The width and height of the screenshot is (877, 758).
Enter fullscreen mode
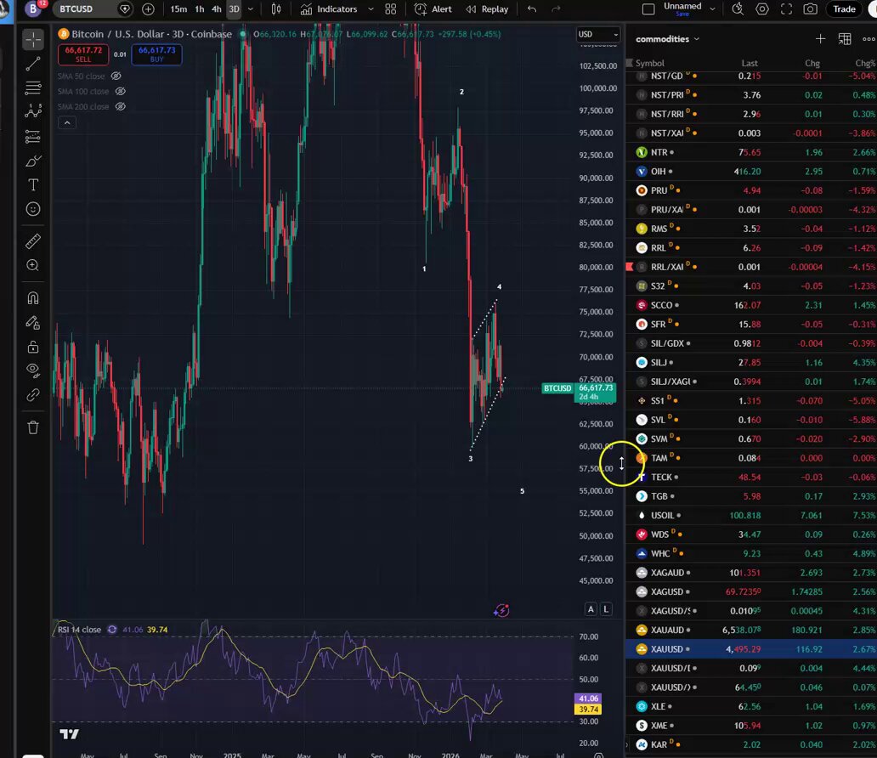[786, 9]
